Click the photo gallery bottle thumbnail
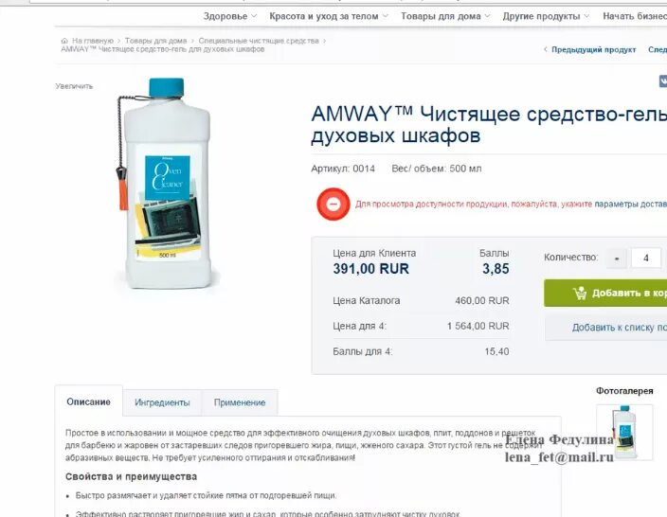The height and width of the screenshot is (517, 667). click(624, 433)
